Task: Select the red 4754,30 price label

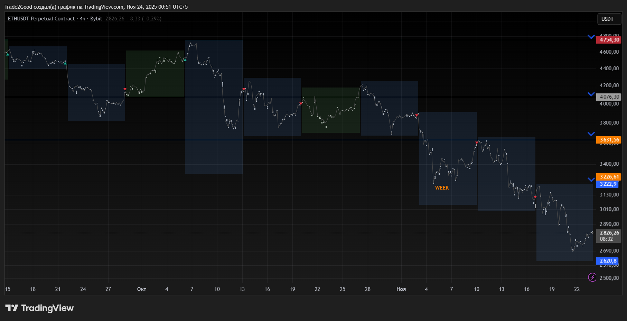Action: coord(609,40)
